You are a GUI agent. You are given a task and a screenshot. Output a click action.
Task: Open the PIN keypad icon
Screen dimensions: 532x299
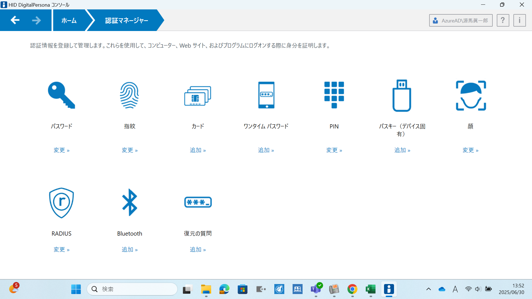[x=334, y=95]
